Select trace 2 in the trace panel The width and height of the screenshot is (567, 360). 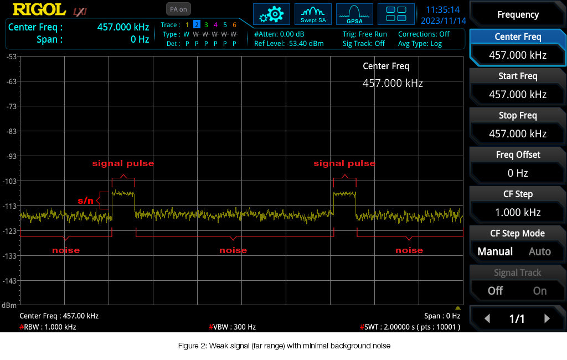coord(197,25)
